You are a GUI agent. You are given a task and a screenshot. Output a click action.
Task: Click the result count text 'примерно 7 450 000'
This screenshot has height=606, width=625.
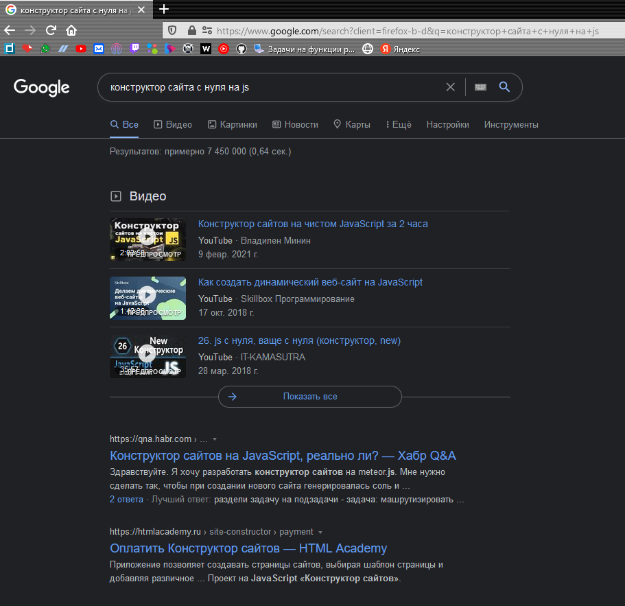(x=205, y=152)
